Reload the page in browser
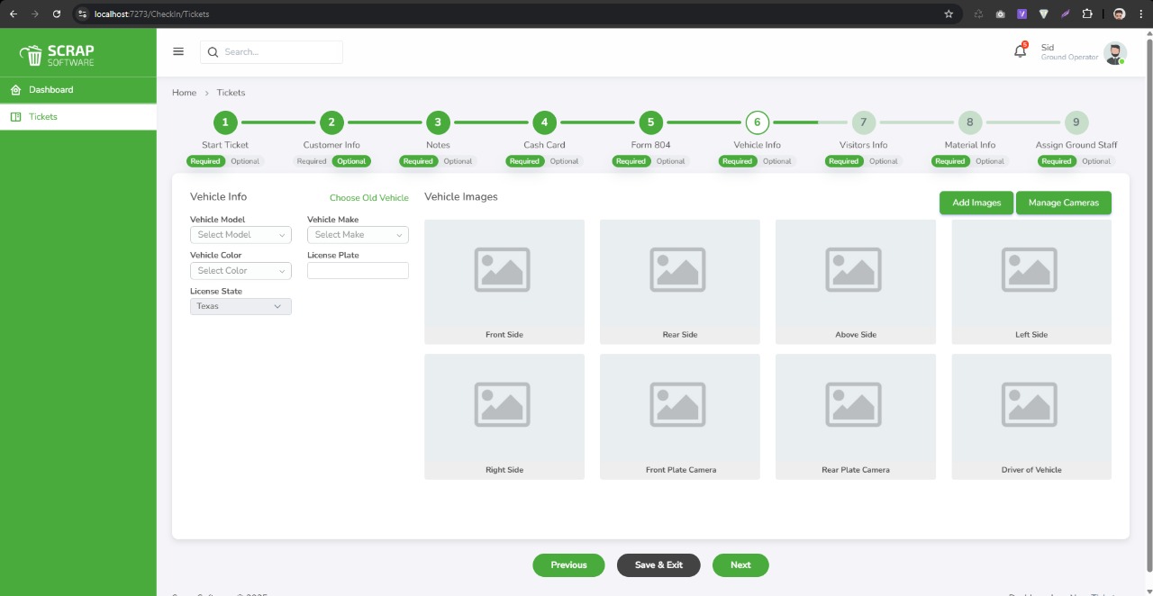 pyautogui.click(x=57, y=14)
